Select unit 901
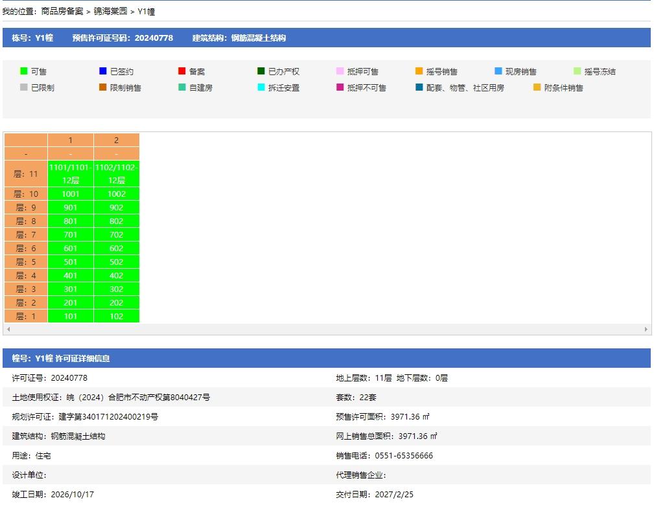654x507 pixels. coord(71,207)
